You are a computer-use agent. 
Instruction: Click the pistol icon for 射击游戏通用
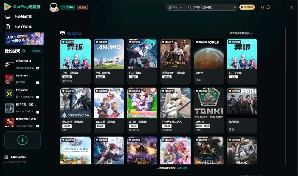9,65
